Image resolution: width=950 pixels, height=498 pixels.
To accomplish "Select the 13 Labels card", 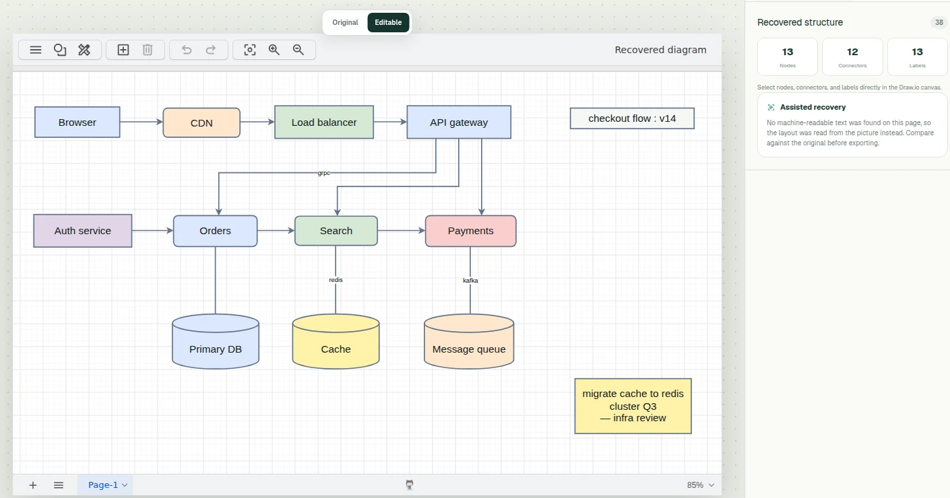I will [x=918, y=57].
